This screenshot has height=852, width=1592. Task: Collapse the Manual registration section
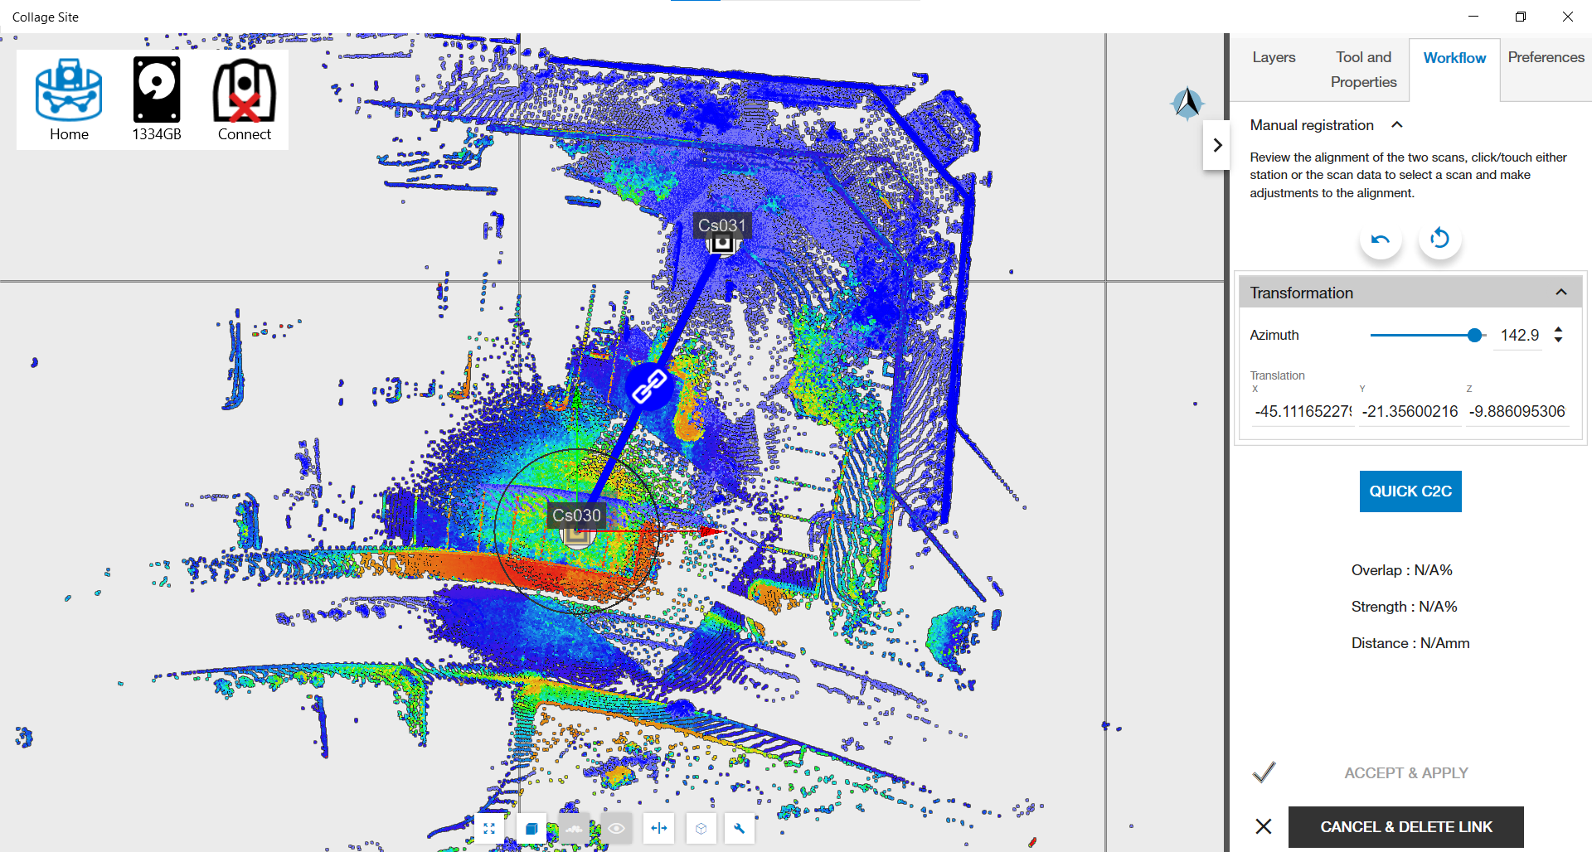1397,125
